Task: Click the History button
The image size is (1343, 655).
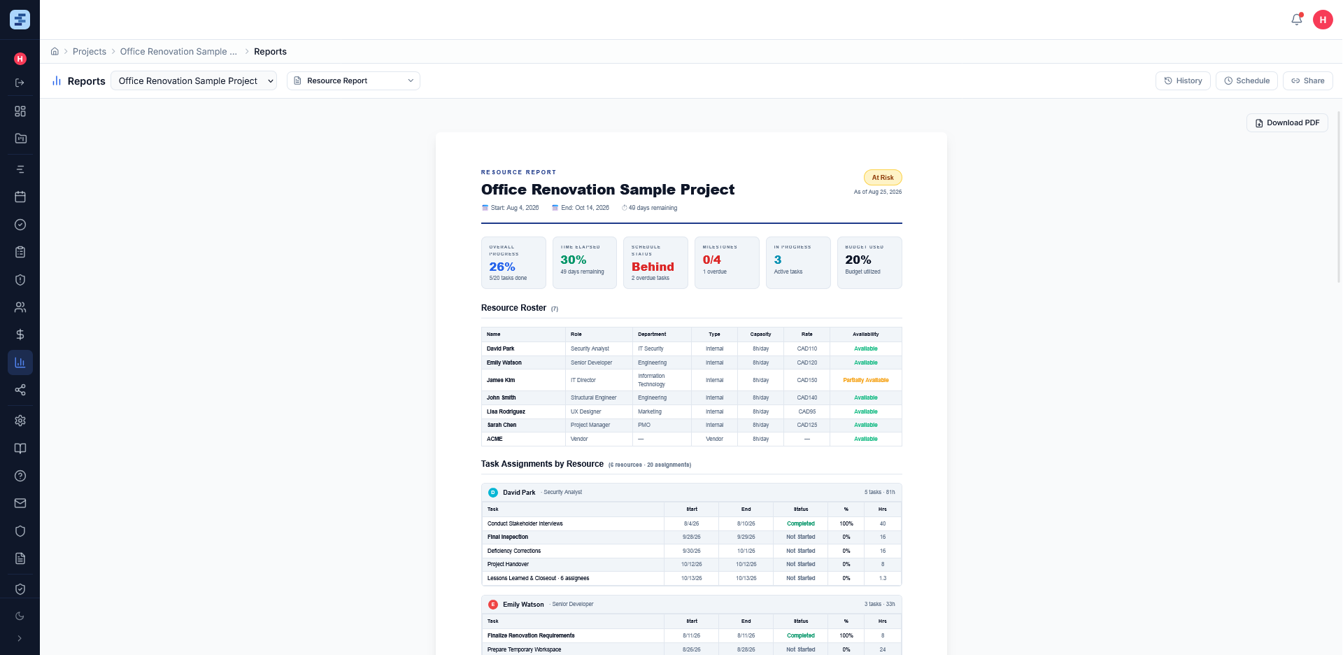Action: click(1183, 81)
